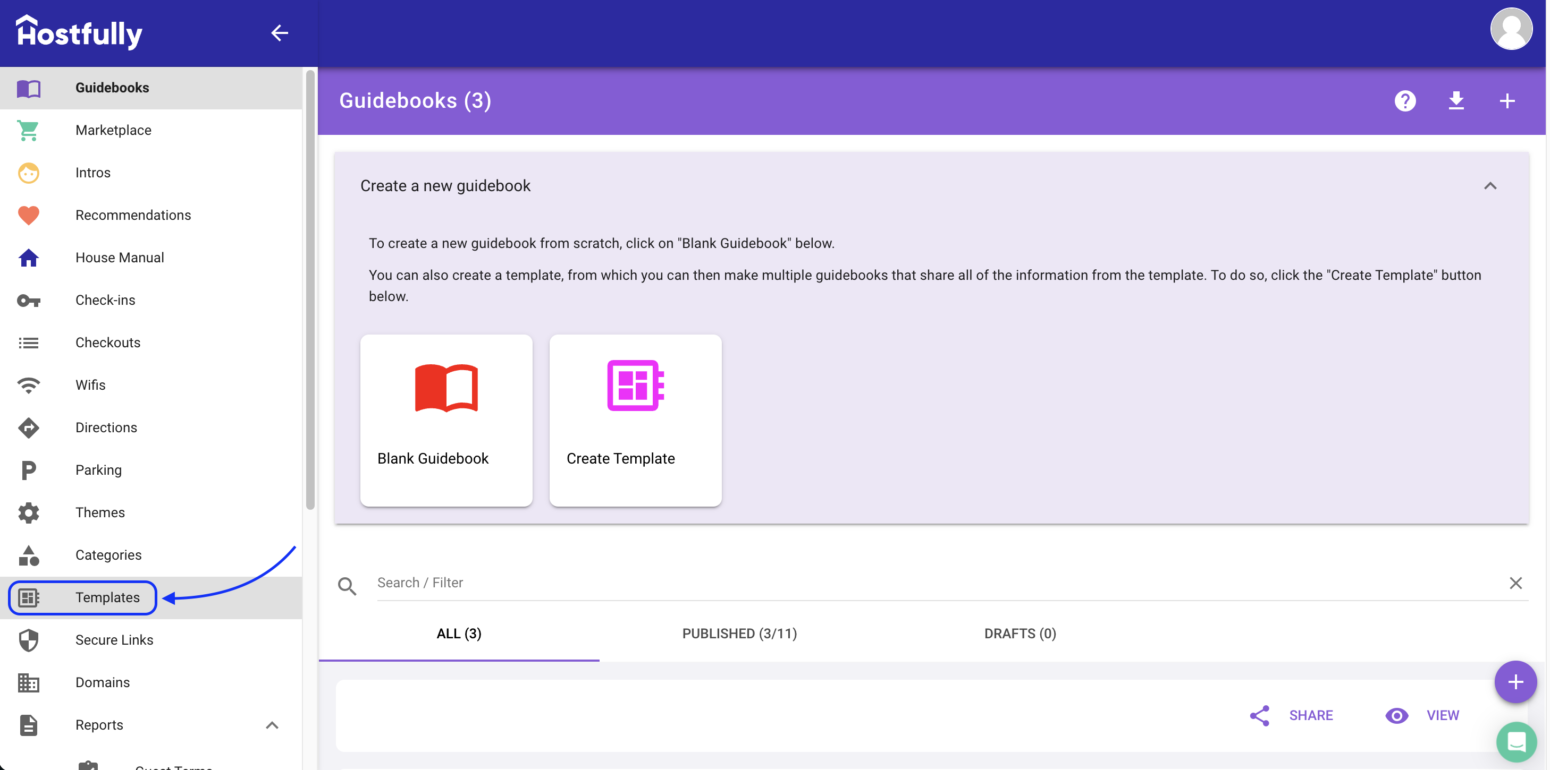Select the ALL (3) tab
Viewport: 1550px width, 770px height.
(x=459, y=634)
